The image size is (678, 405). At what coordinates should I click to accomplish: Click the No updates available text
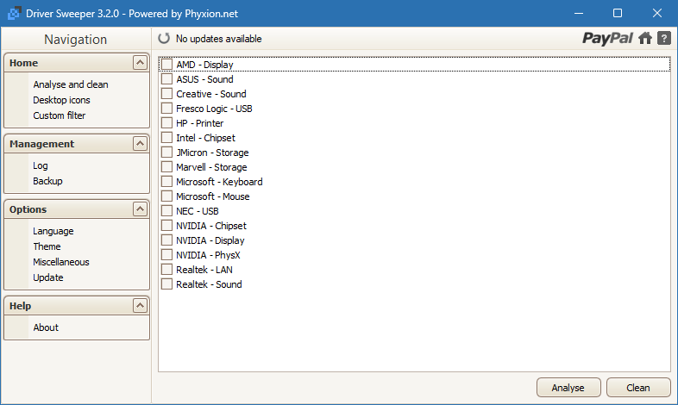[x=219, y=39]
